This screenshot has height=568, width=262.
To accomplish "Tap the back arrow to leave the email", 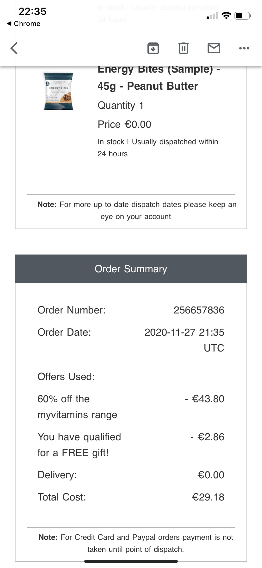I will pos(14,48).
